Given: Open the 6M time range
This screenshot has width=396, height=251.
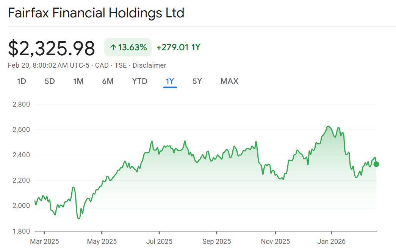Looking at the screenshot, I should tap(108, 81).
